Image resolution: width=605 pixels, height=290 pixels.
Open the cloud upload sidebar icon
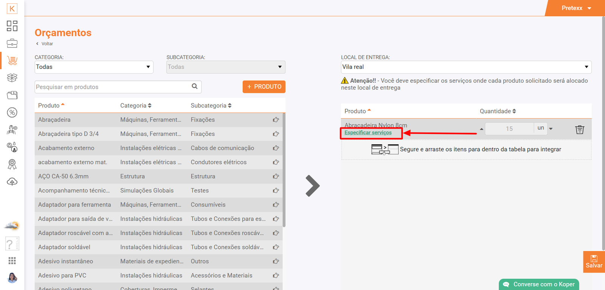click(12, 182)
